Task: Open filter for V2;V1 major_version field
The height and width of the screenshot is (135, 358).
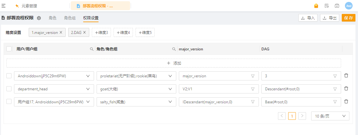Action: click(253, 89)
